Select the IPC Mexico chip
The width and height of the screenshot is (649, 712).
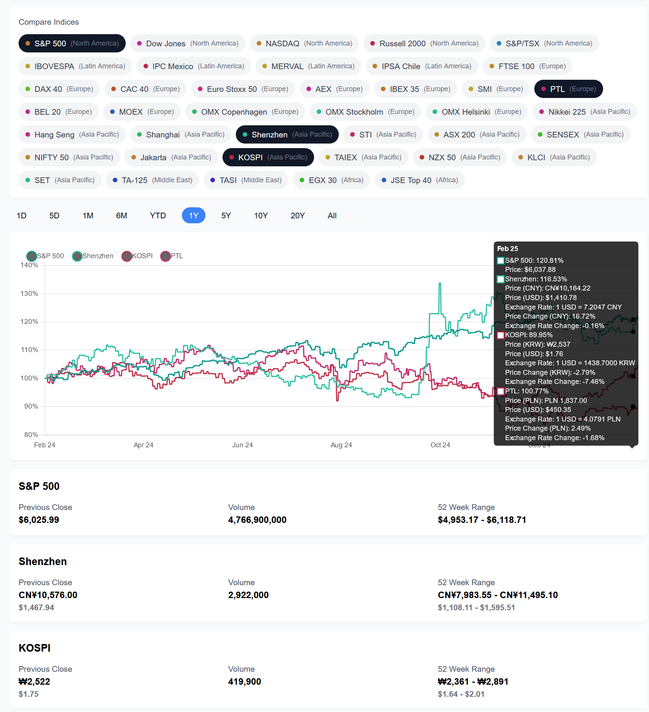pos(194,66)
